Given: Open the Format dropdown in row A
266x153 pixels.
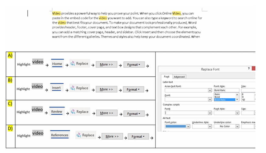Looking at the screenshot, I should (134, 64).
